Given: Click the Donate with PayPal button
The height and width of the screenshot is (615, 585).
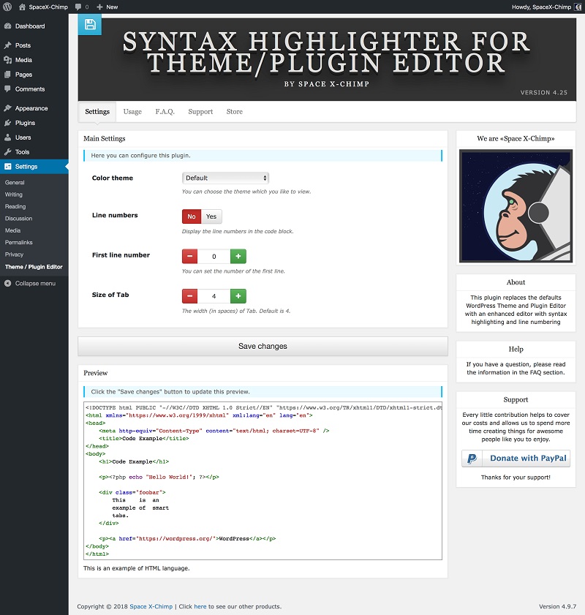Looking at the screenshot, I should (x=516, y=459).
